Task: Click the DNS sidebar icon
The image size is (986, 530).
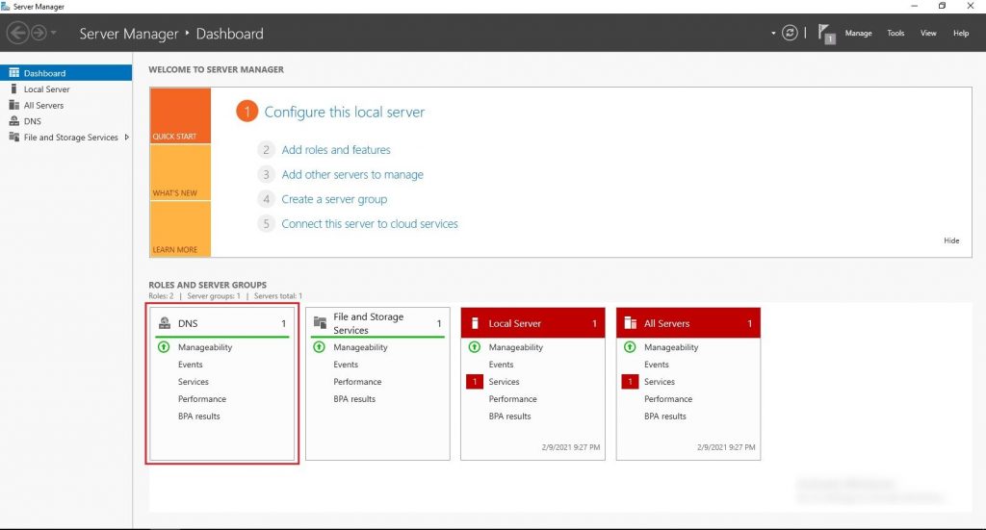Action: click(13, 121)
